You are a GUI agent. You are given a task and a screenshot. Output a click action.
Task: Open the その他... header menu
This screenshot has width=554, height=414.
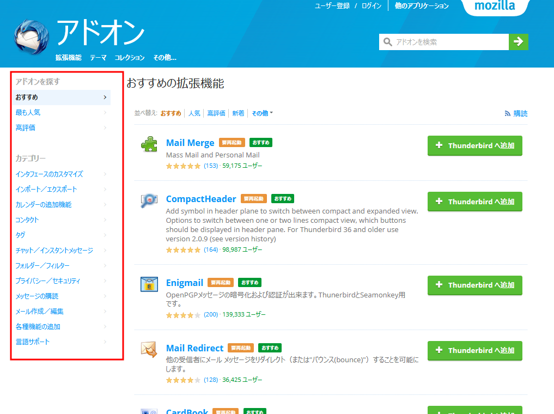pyautogui.click(x=165, y=58)
